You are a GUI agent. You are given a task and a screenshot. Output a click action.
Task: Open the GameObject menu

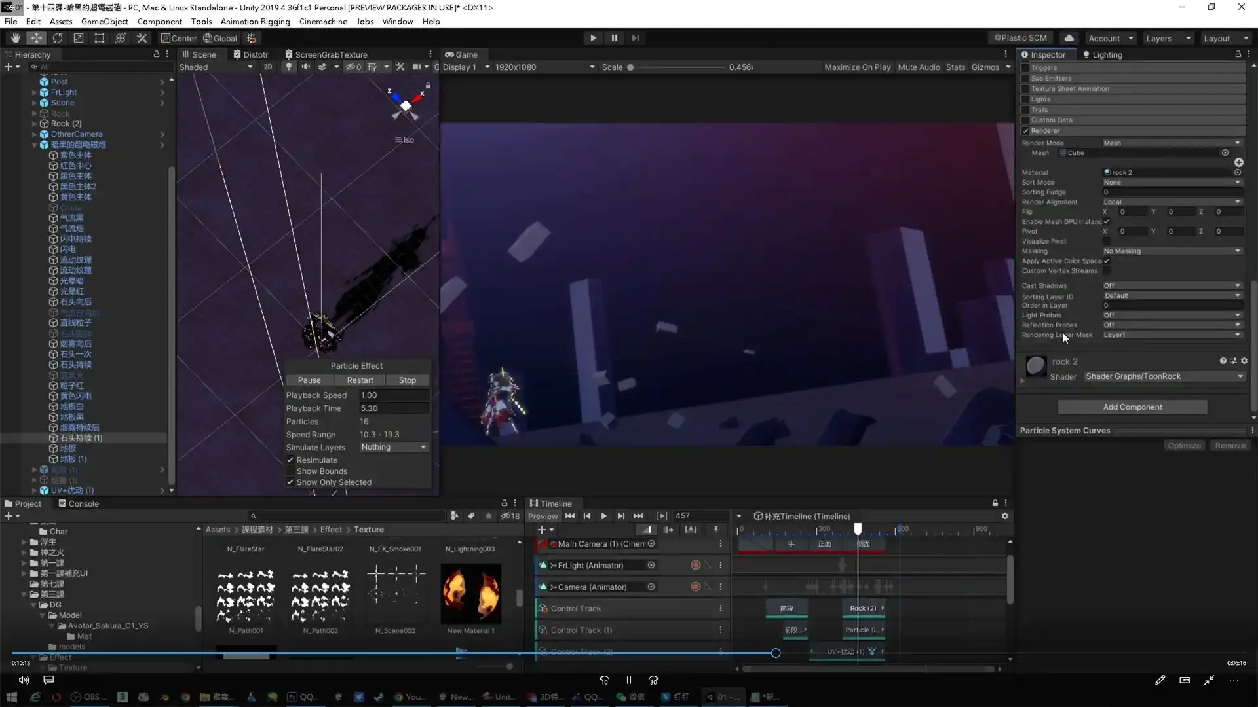pos(105,21)
